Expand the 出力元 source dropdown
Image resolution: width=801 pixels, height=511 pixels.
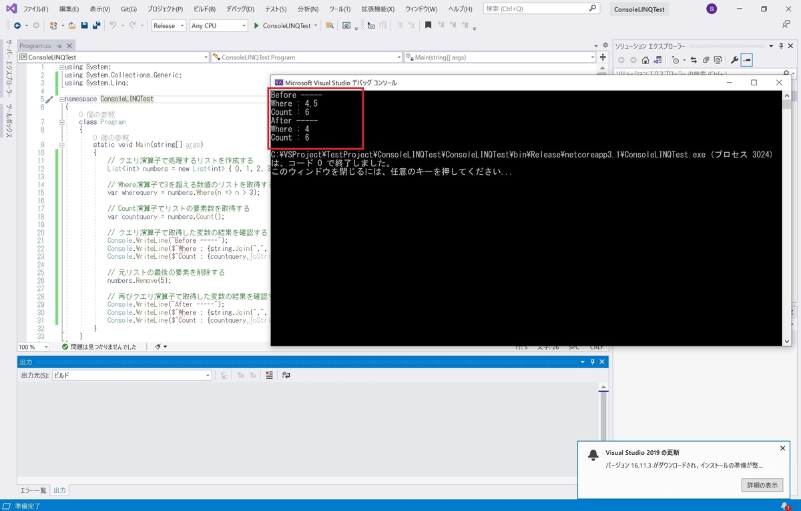tap(207, 374)
